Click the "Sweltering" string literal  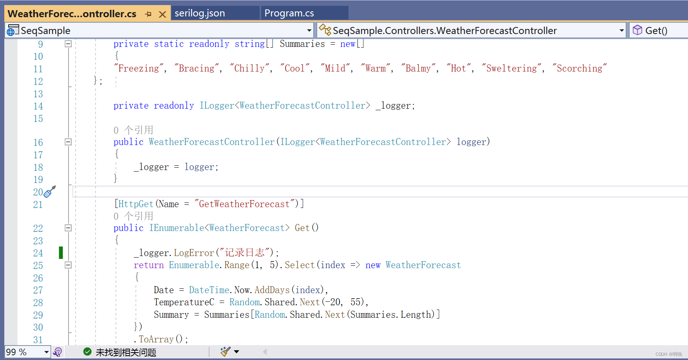511,68
